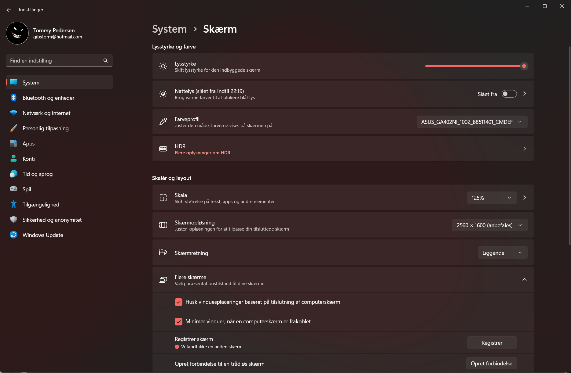Follow the 'Flere oplysninger om HDR' link
This screenshot has height=373, width=571.
(202, 152)
